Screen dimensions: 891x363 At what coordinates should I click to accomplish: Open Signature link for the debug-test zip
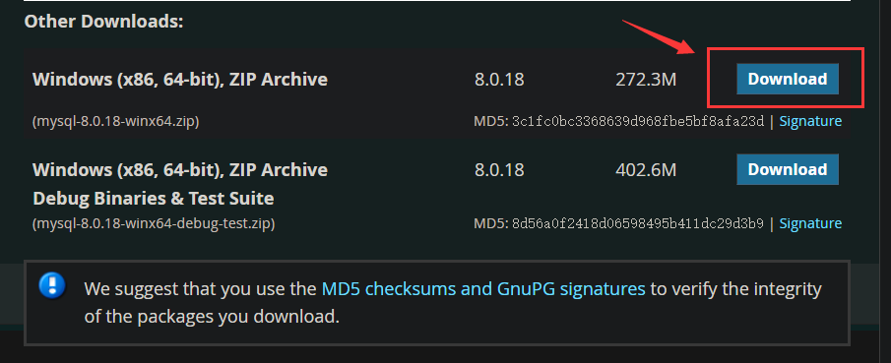(x=810, y=223)
